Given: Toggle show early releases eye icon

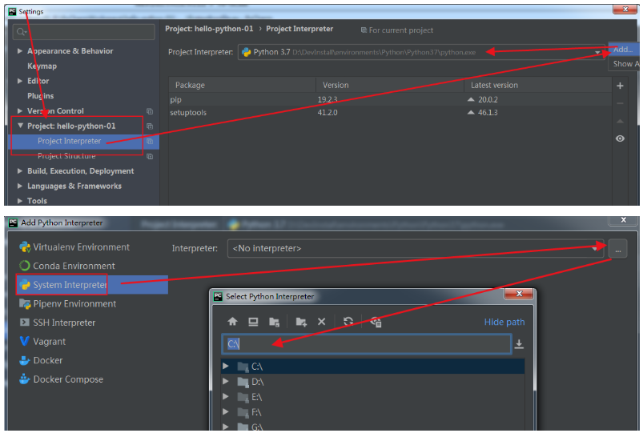Looking at the screenshot, I should pyautogui.click(x=620, y=138).
